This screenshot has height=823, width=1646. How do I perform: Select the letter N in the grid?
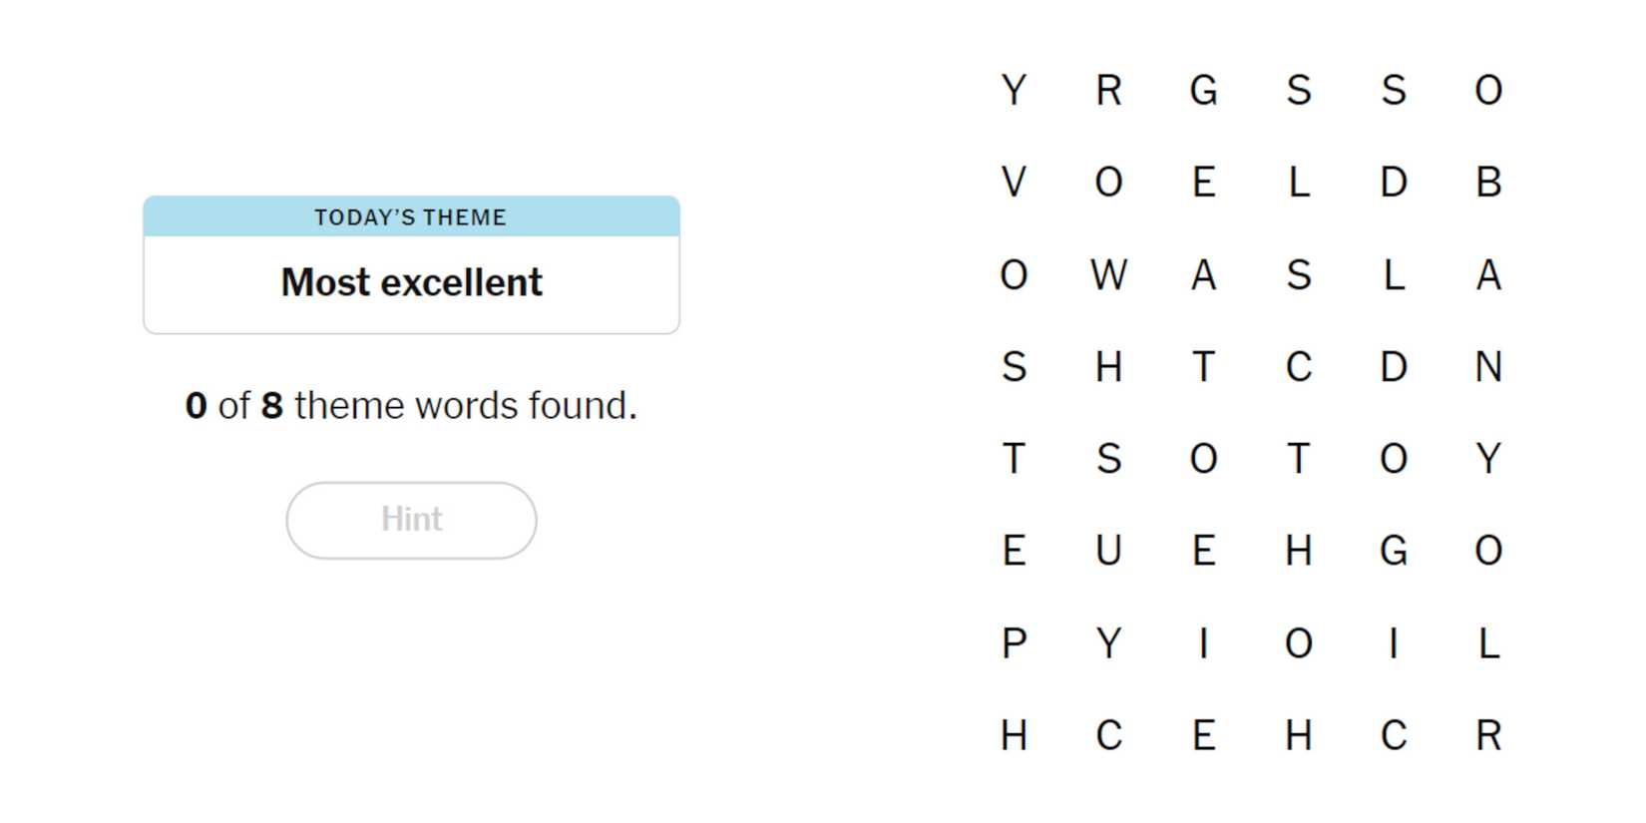click(x=1488, y=367)
